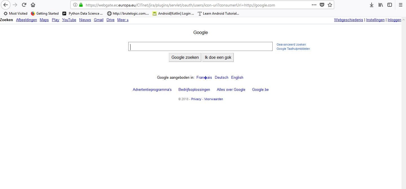Open Gmail link
This screenshot has height=189, width=406.
click(99, 20)
